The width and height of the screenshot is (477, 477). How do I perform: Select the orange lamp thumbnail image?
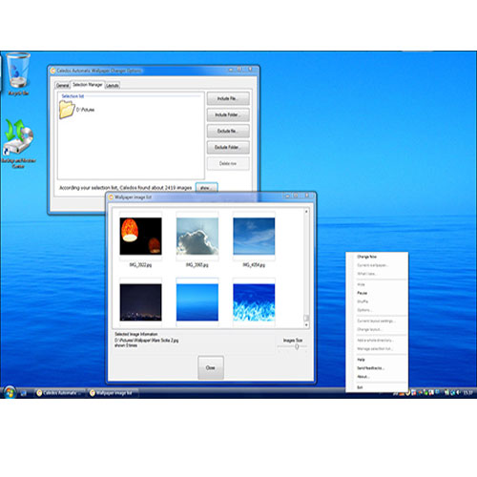[x=140, y=236]
